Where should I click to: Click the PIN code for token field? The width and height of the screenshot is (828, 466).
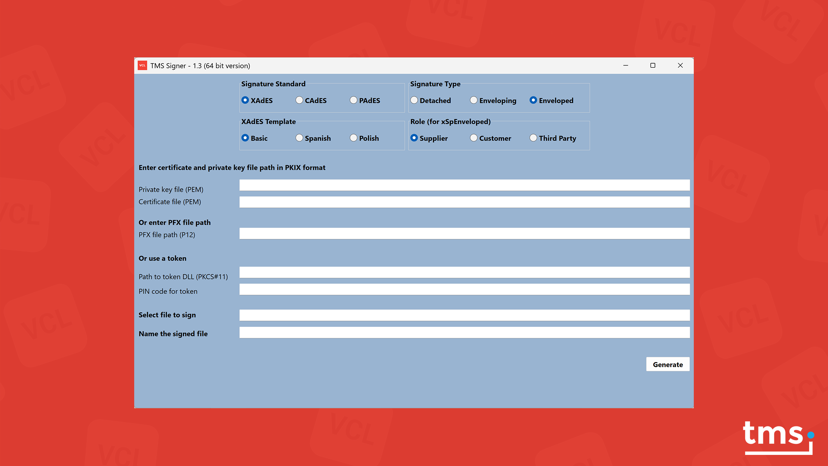click(464, 289)
